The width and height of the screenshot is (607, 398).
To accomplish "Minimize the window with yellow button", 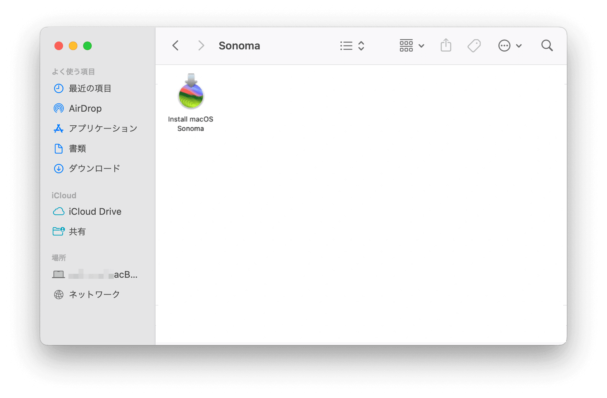I will (x=73, y=46).
